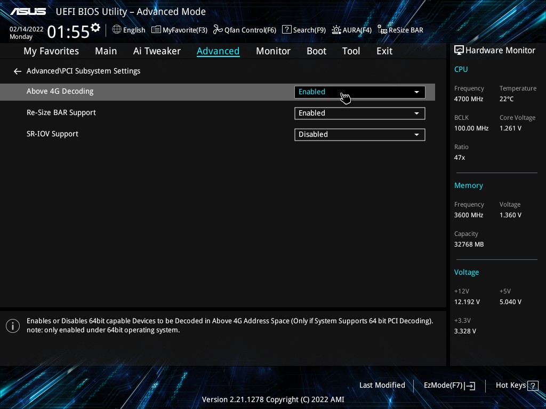Click the globe language icon
This screenshot has height=409, width=546.
pyautogui.click(x=117, y=30)
